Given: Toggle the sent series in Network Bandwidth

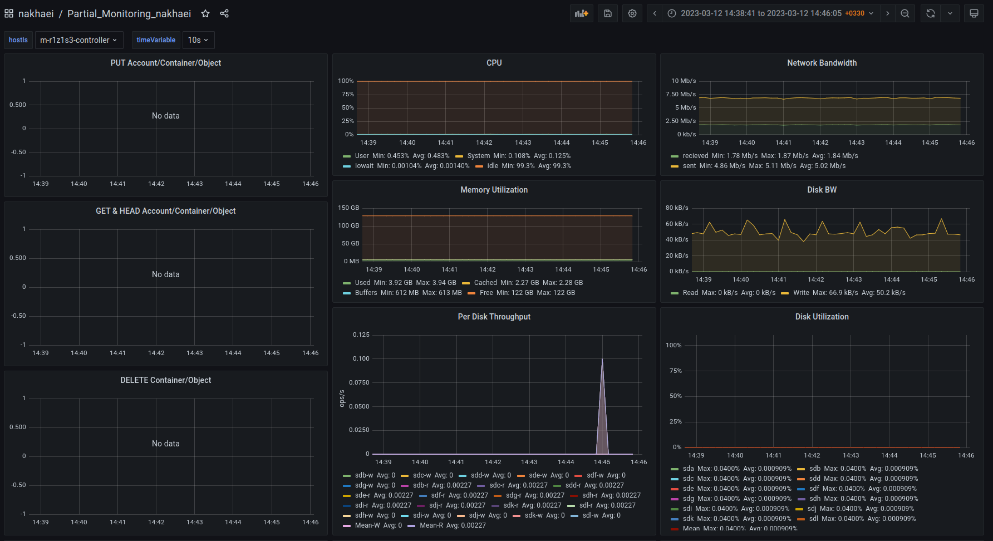Looking at the screenshot, I should 689,166.
